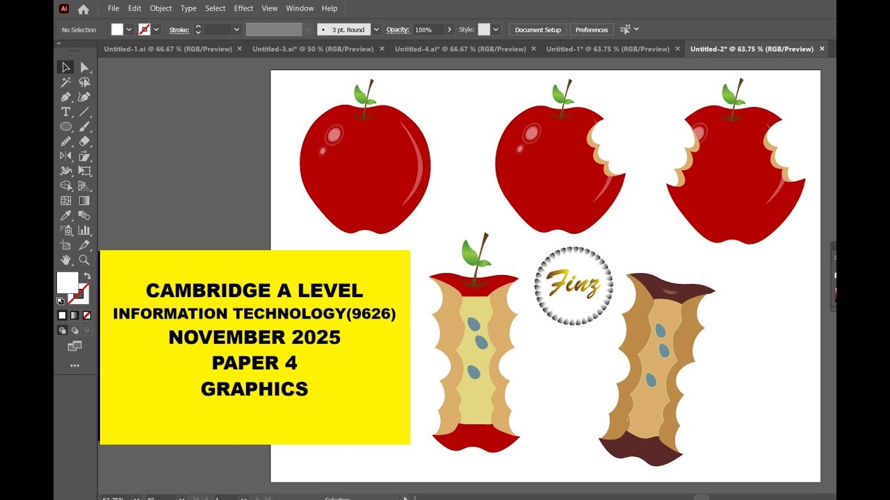Expand the Stroke color dropdown arrow
This screenshot has height=500, width=890.
pos(156,30)
